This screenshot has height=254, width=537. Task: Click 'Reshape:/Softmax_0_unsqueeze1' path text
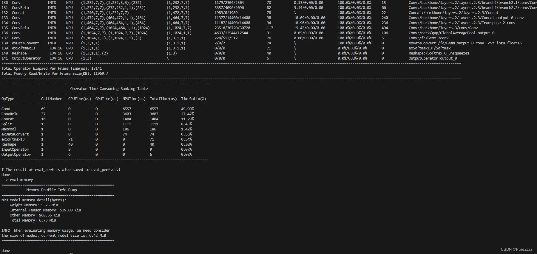(439, 53)
